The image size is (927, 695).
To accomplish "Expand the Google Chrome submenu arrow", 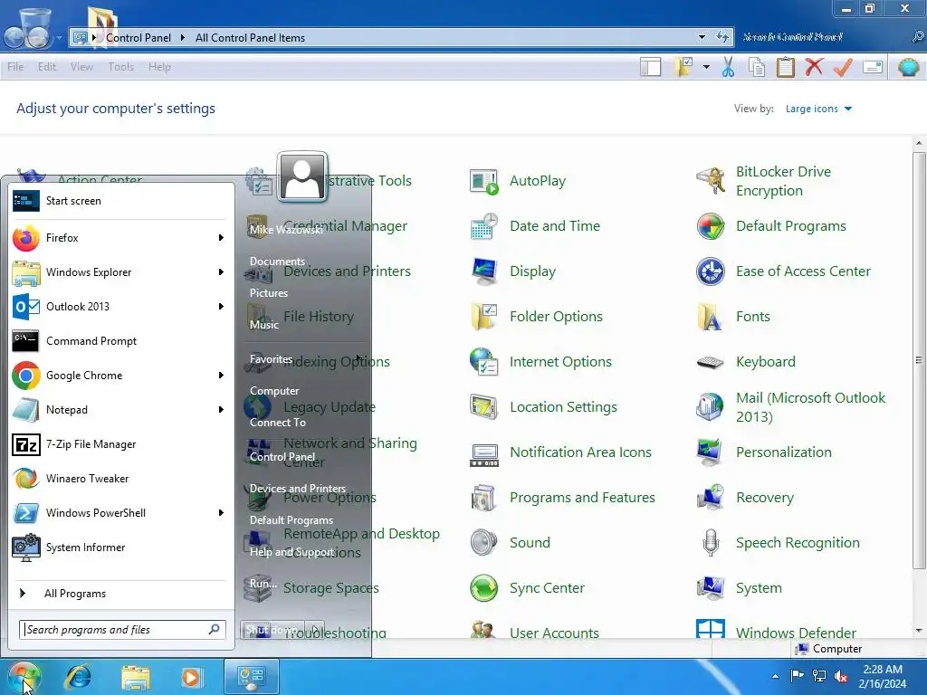I will (x=221, y=376).
